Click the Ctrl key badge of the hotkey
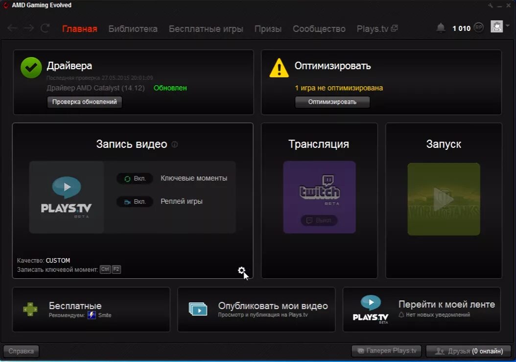This screenshot has height=362, width=516. coord(105,269)
